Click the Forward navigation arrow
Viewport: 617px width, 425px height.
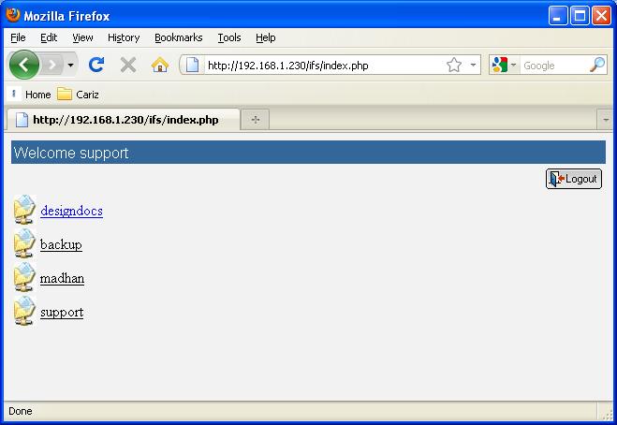tap(51, 65)
